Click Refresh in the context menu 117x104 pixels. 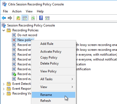click(x=54, y=101)
